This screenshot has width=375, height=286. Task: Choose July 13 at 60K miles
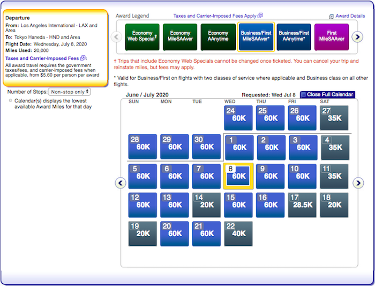[x=174, y=205]
